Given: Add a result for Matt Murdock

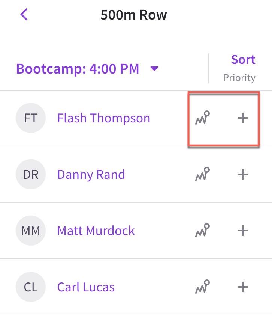Looking at the screenshot, I should coord(242,231).
